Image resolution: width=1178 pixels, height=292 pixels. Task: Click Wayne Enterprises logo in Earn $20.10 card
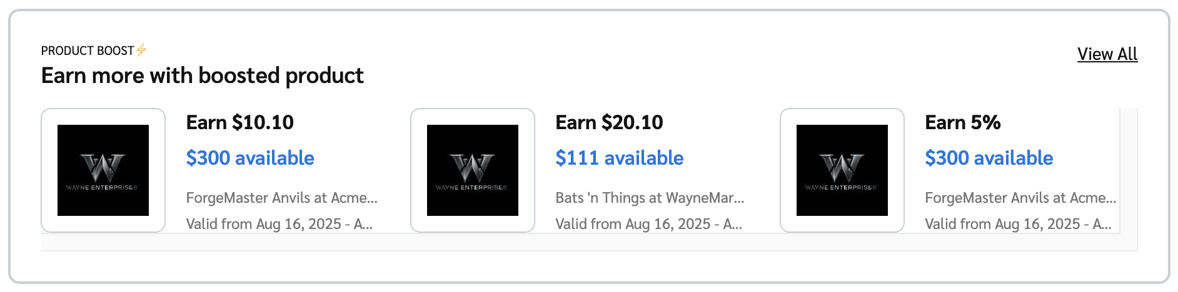tap(473, 170)
